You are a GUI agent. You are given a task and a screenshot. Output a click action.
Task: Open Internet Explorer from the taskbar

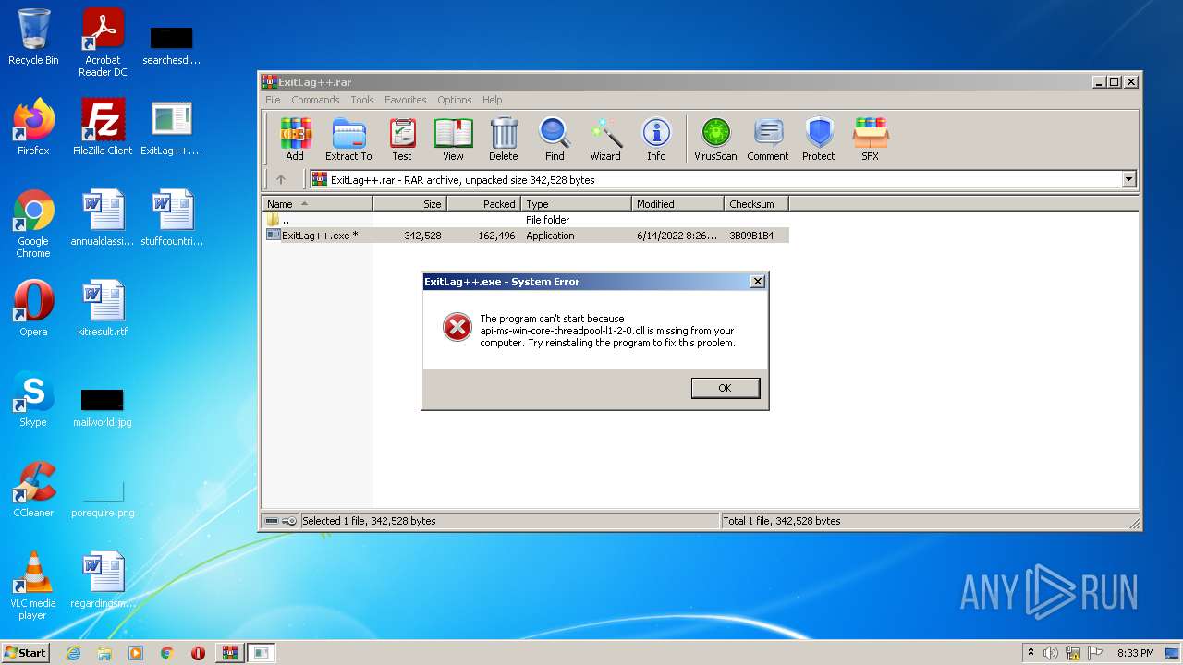pyautogui.click(x=73, y=653)
